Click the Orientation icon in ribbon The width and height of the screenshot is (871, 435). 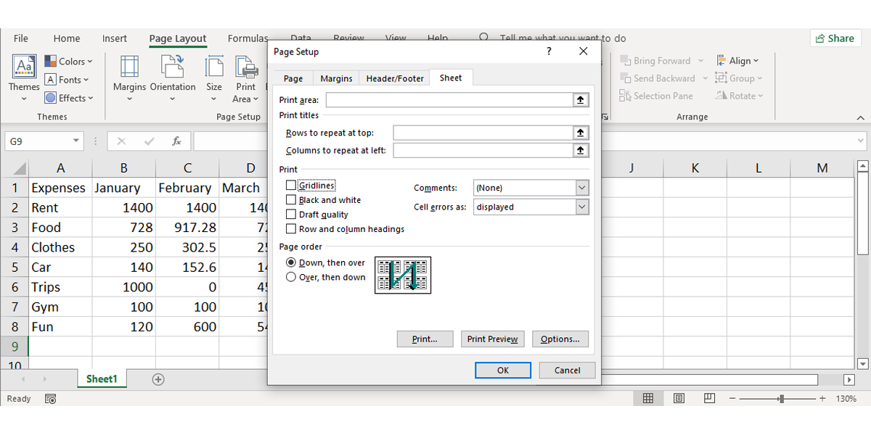(173, 67)
